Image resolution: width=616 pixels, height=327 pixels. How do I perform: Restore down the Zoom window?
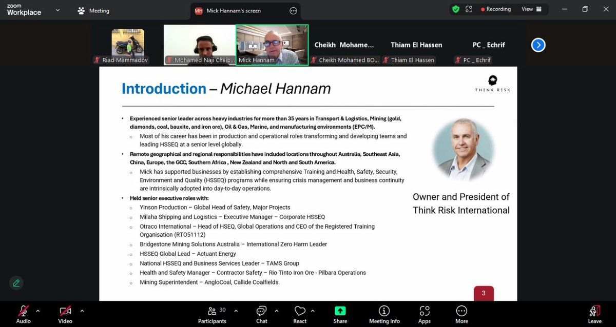coord(585,9)
